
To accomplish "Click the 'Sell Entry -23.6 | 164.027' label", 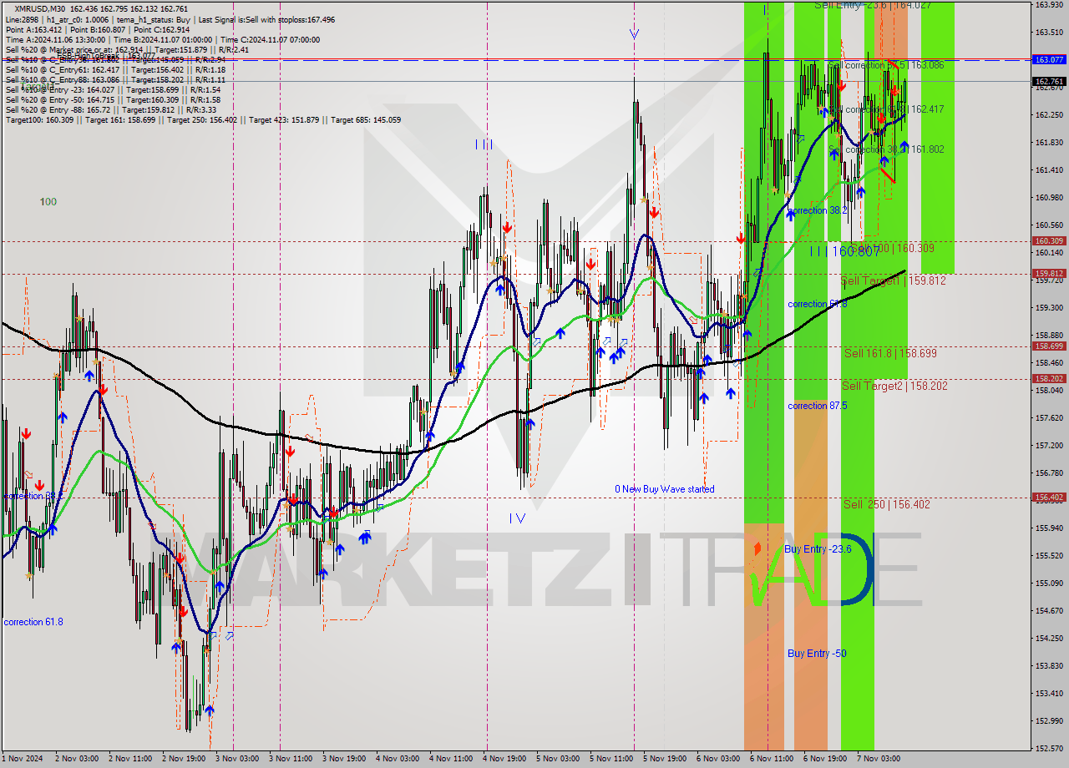I will tap(873, 5).
